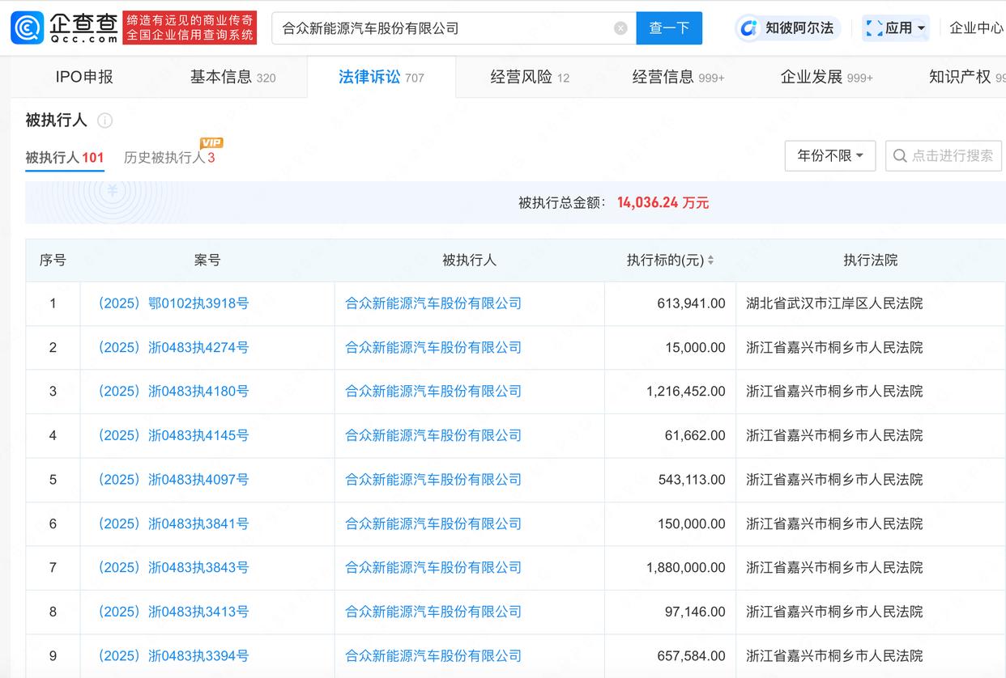
Task: Click the total amount 14,036.24 万元
Action: [x=663, y=202]
